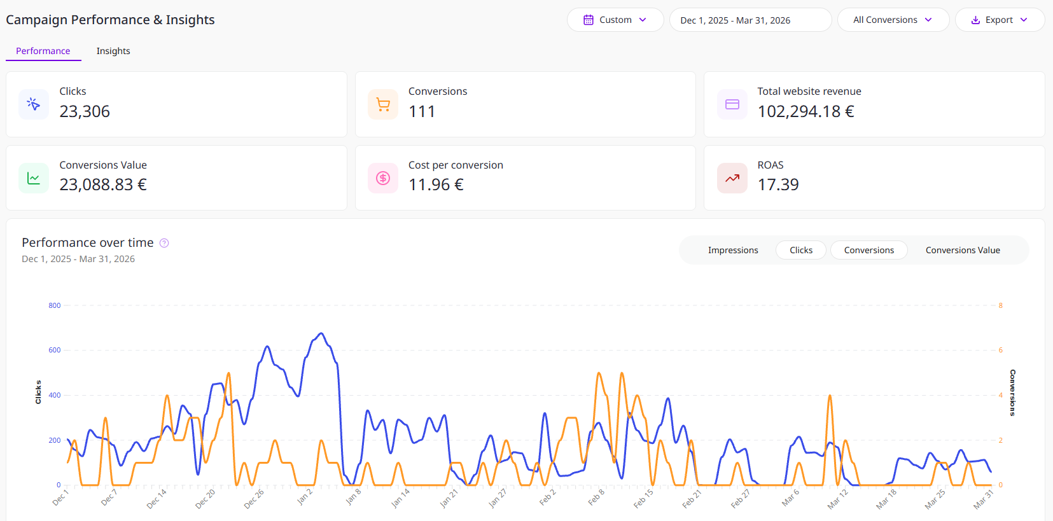Select total revenue 102,294.18 €
1053x521 pixels.
806,111
